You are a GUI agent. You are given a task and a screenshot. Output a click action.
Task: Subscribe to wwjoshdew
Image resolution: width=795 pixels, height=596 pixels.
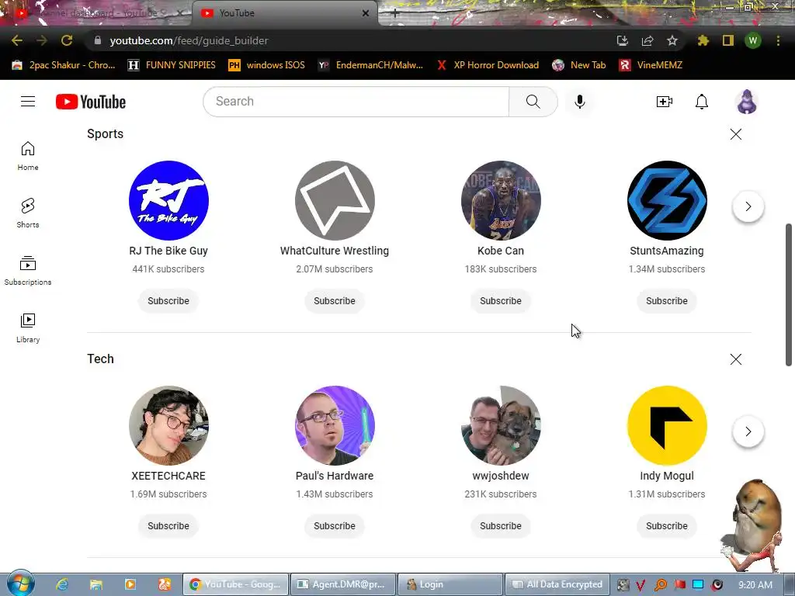pos(501,525)
